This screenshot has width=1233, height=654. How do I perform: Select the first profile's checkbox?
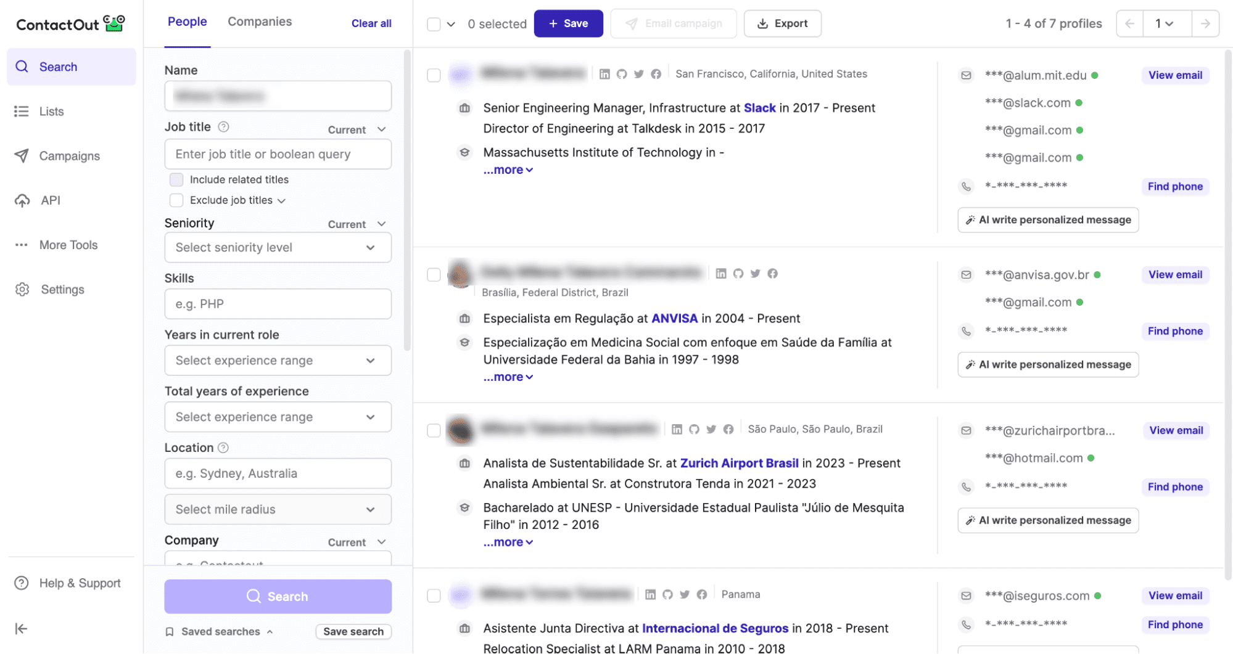[434, 75]
